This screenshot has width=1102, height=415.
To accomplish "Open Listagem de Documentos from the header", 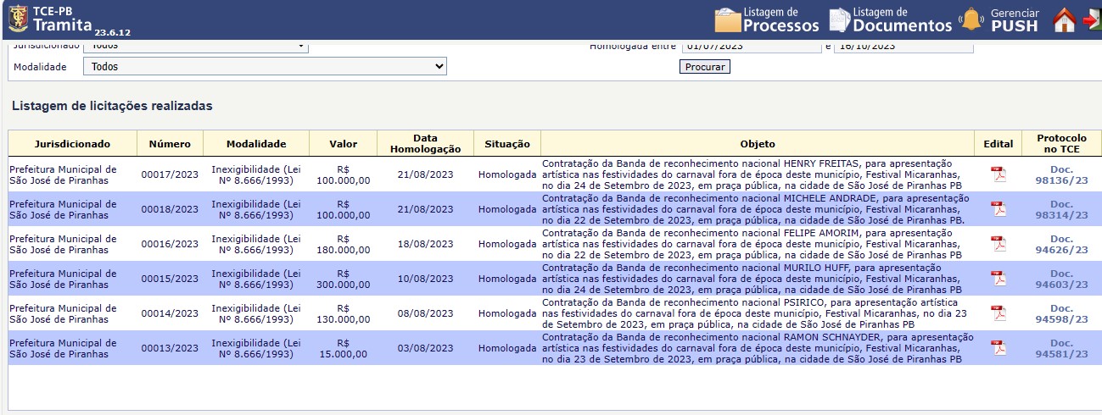I will pos(839,19).
